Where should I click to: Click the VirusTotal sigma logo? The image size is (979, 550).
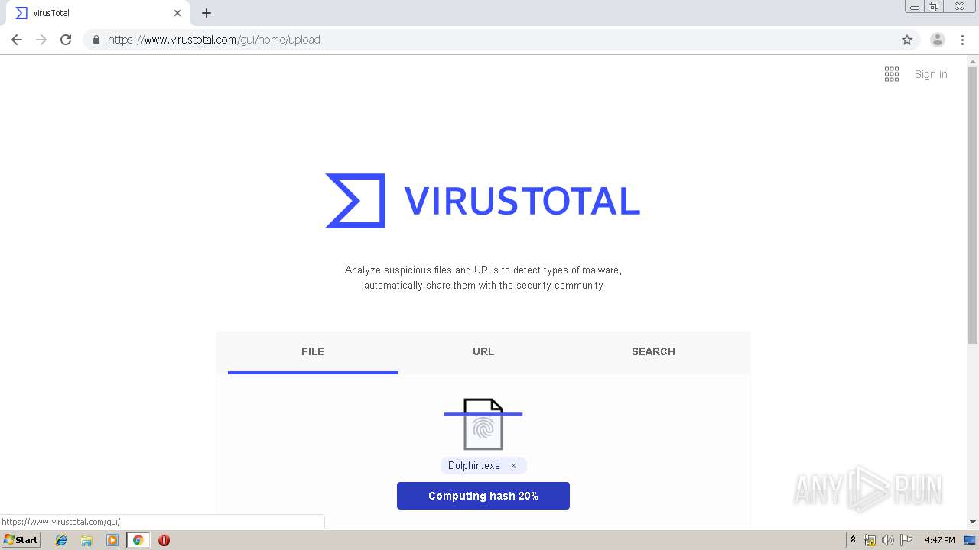click(355, 201)
